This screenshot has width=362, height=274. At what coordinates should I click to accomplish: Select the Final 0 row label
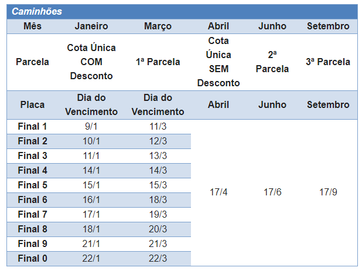click(32, 259)
